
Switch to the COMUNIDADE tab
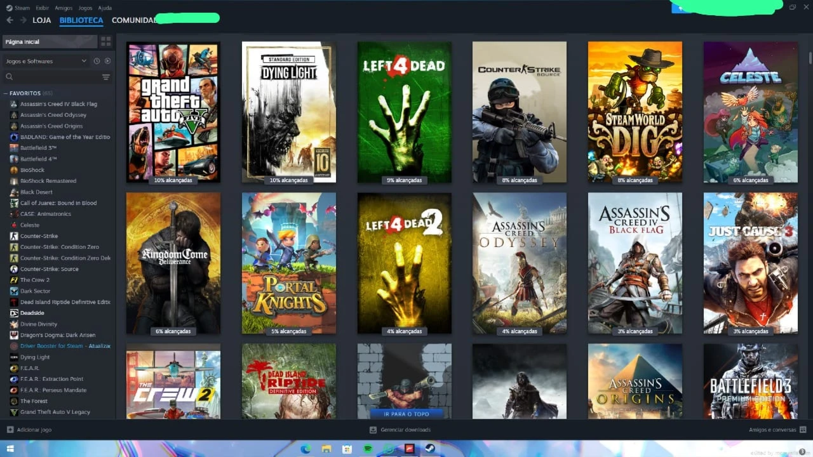(135, 20)
